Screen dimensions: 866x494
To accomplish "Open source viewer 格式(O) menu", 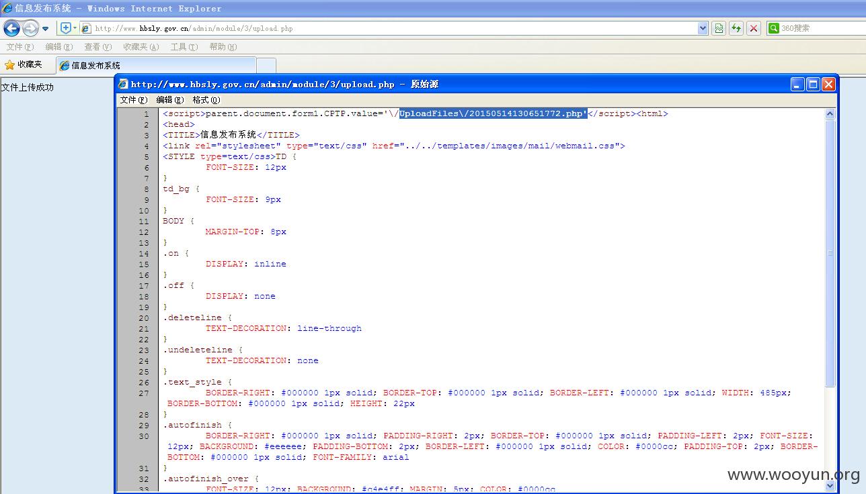I will pyautogui.click(x=206, y=100).
